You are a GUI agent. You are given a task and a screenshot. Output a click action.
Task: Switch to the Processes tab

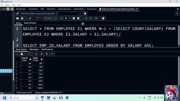pyautogui.click(x=92, y=9)
